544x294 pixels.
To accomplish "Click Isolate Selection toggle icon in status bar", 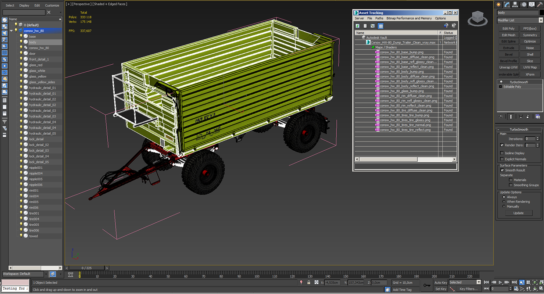I will click(x=301, y=282).
